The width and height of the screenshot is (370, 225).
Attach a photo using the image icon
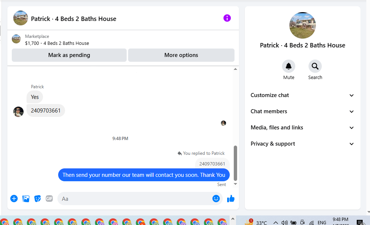pyautogui.click(x=26, y=199)
